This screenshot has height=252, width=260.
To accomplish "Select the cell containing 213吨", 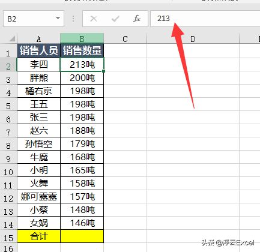I will click(x=82, y=65).
